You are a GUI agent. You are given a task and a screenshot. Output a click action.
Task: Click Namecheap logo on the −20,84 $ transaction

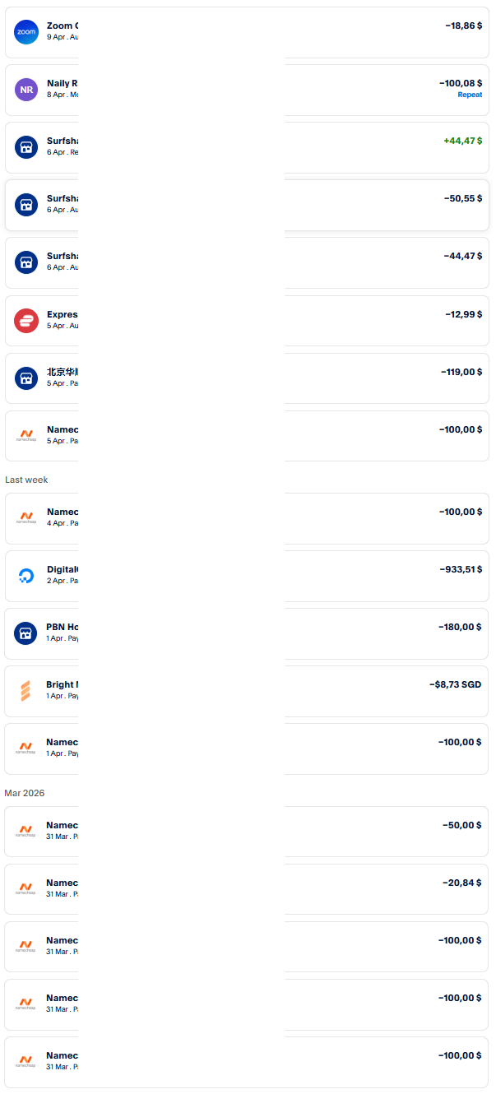26,888
